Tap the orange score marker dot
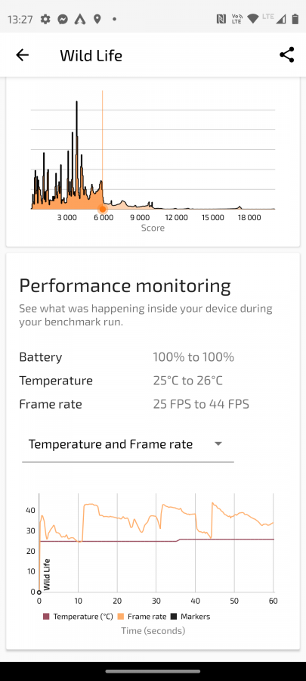306x681 pixels. pyautogui.click(x=103, y=210)
